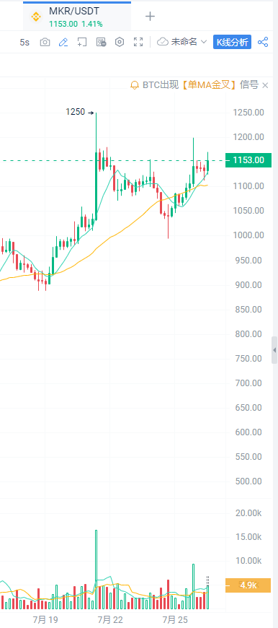Activate the pencil drawing tool

pos(63,42)
